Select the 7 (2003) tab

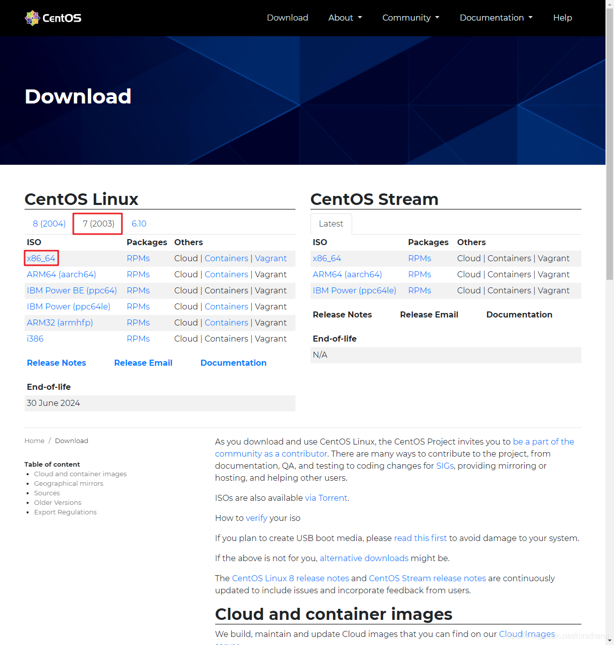(98, 224)
